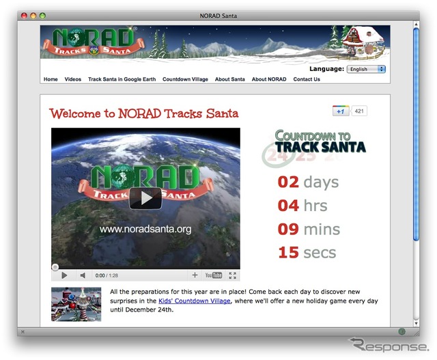Open the Language dropdown showing English
Image resolution: width=437 pixels, height=360 pixels.
click(366, 69)
